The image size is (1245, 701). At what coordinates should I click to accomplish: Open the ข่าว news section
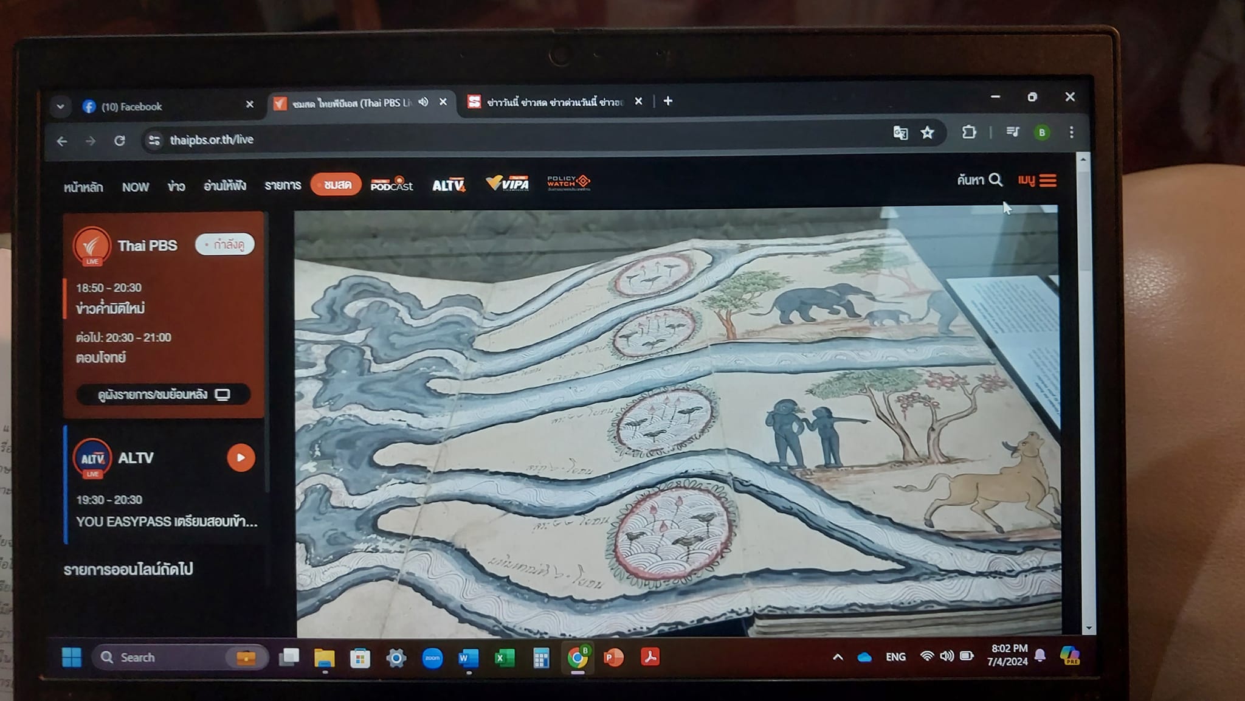176,186
